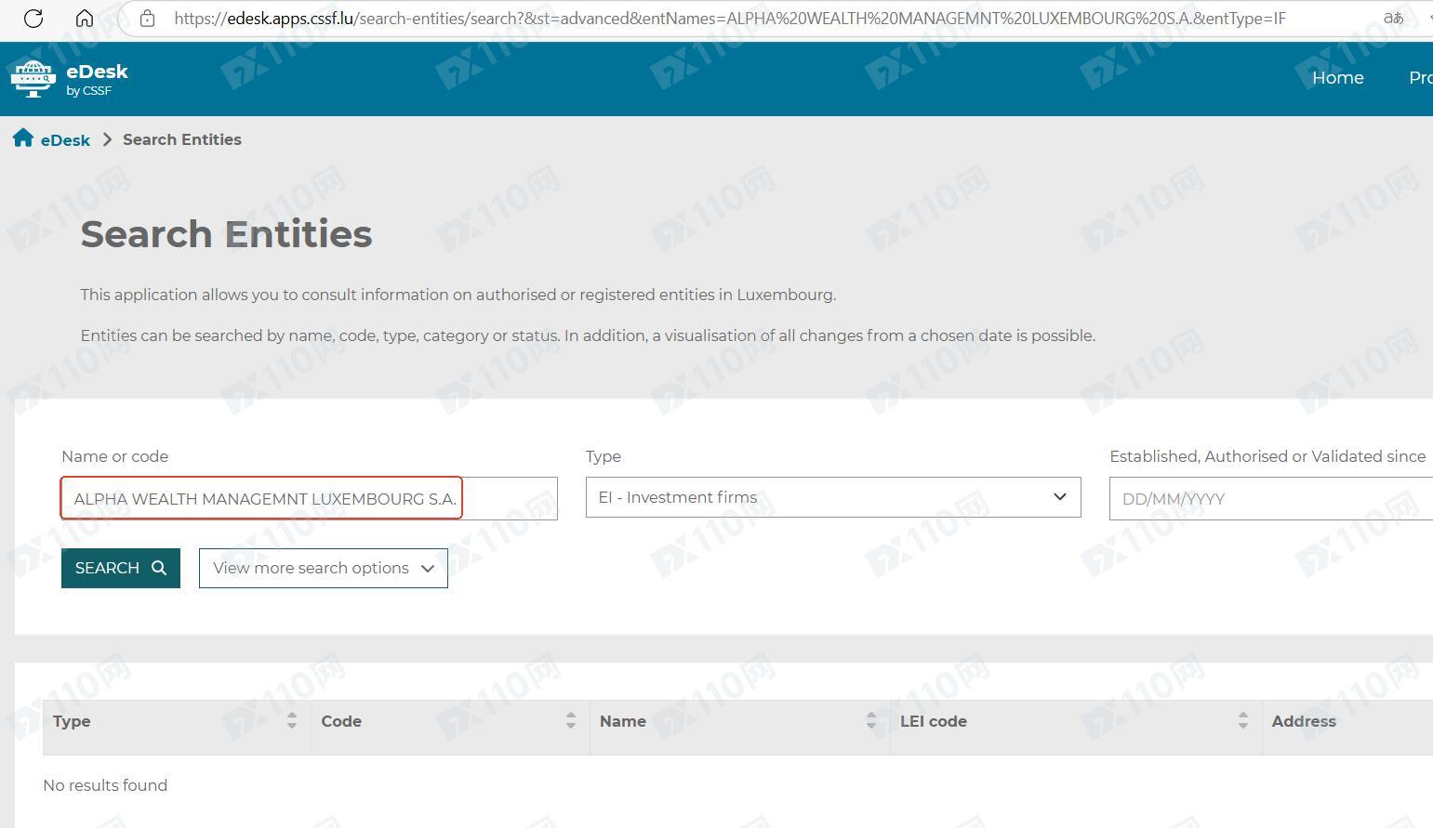Click the DD/MM/YYYY date field

(1271, 499)
